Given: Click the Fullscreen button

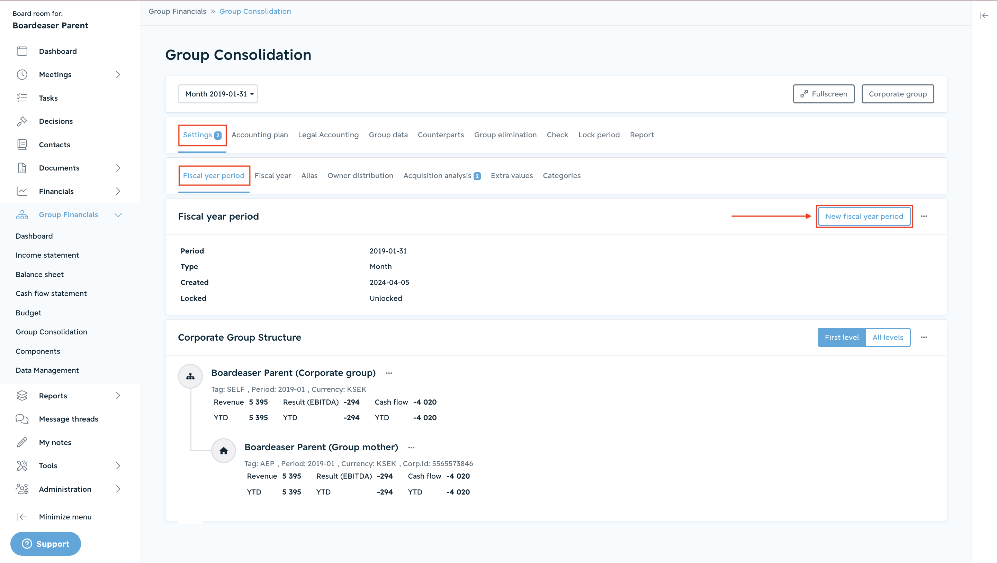Looking at the screenshot, I should tap(823, 94).
